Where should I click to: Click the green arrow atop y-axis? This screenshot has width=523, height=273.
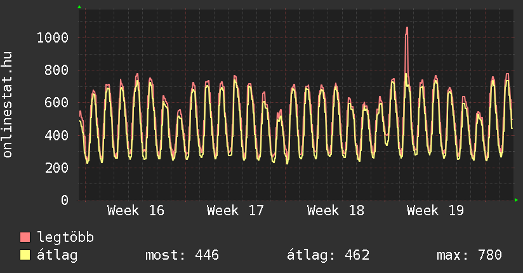pyautogui.click(x=79, y=7)
